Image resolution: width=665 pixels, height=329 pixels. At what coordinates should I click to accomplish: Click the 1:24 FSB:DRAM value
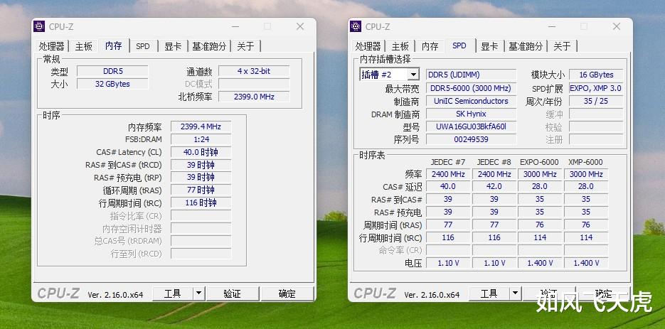pyautogui.click(x=201, y=139)
